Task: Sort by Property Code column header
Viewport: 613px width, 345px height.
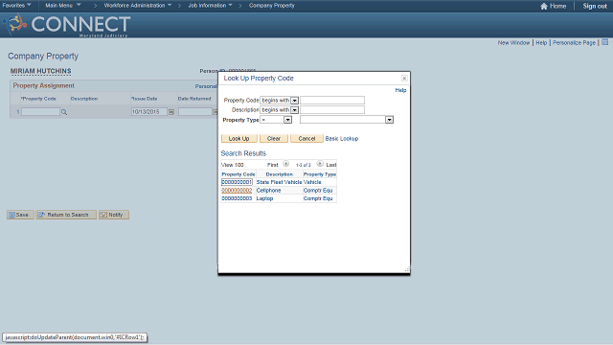Action: [238, 174]
